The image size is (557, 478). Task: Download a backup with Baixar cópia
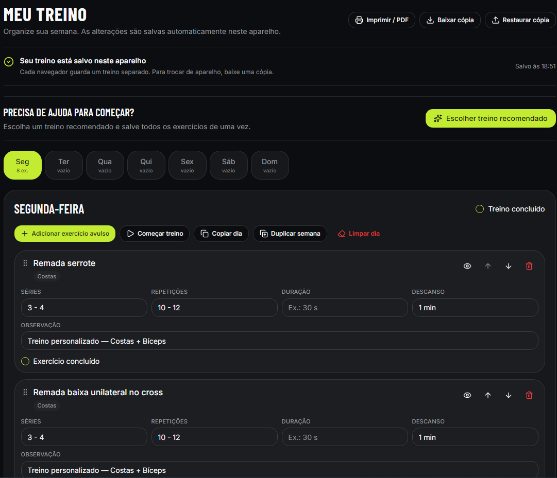tap(450, 20)
